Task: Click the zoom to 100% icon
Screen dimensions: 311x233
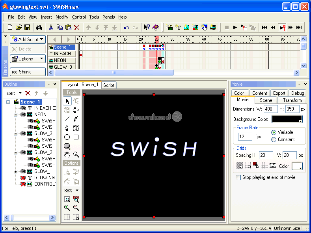Action: pyautogui.click(x=76, y=199)
